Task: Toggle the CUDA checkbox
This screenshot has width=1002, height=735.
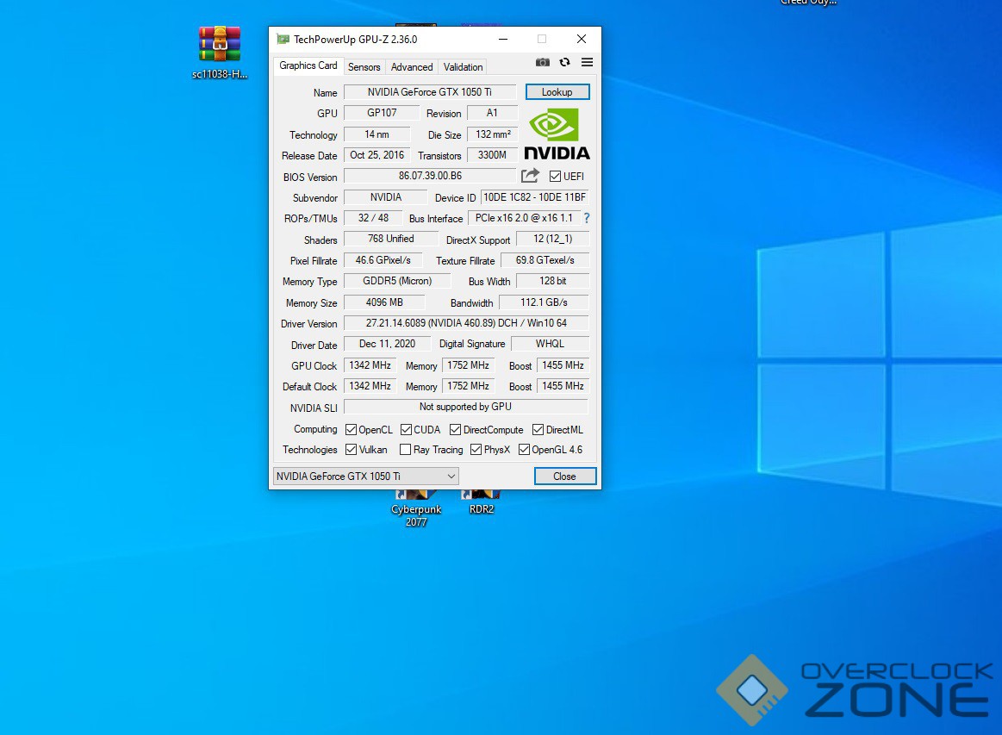Action: click(x=407, y=430)
